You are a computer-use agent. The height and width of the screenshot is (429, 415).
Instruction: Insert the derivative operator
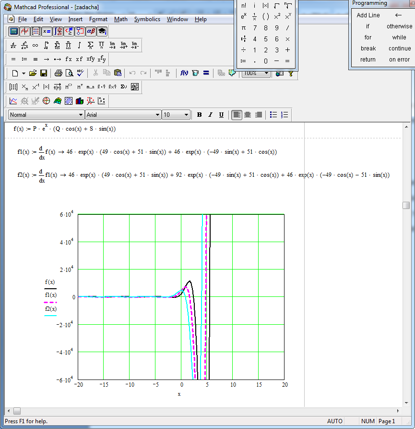[13, 46]
